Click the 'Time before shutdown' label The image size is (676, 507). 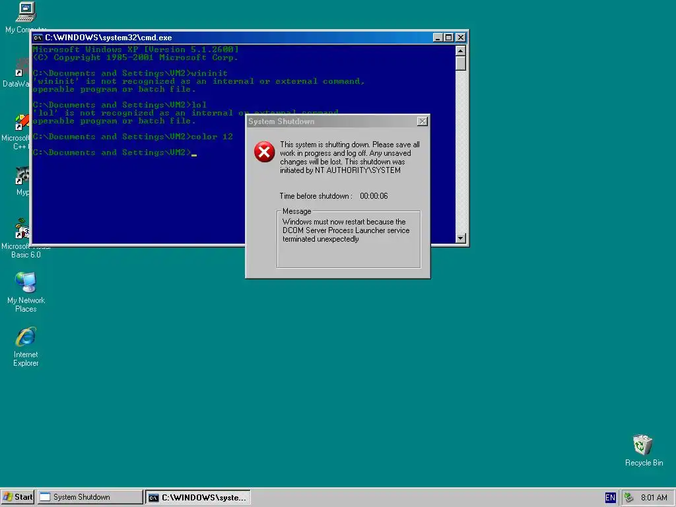(316, 195)
